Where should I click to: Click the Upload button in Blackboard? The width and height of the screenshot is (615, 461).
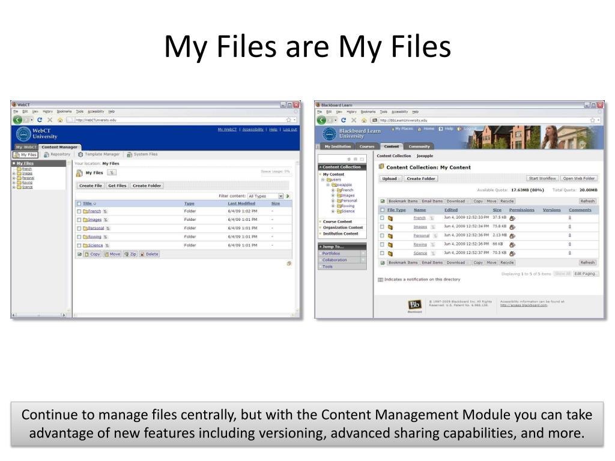tap(389, 179)
